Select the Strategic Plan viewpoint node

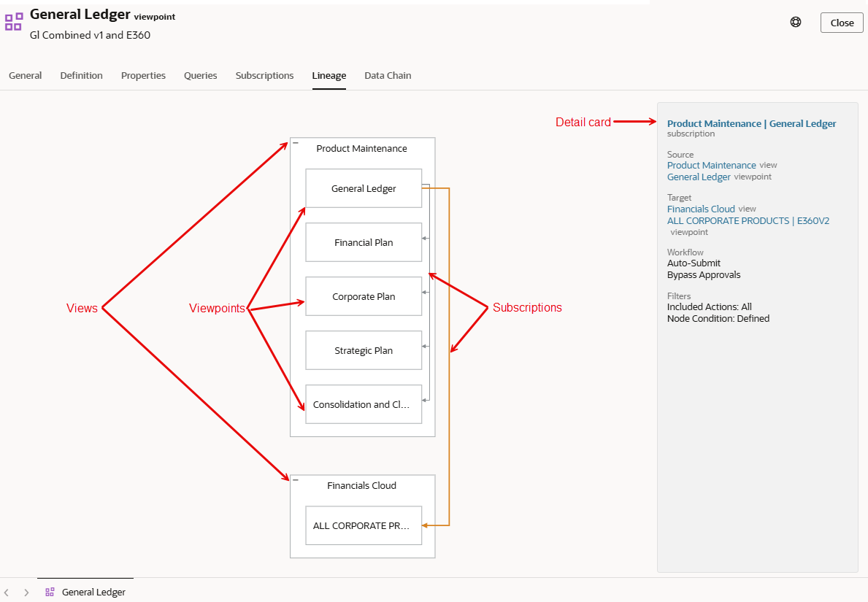tap(364, 350)
